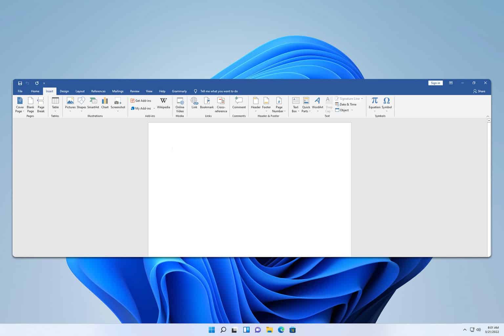Collapse the ribbon with the chevron
The image size is (504, 336).
[488, 116]
